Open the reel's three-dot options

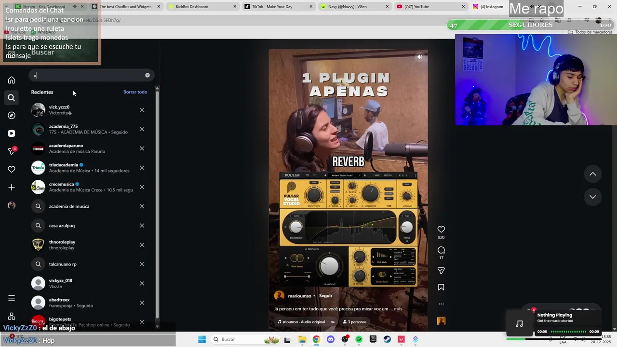pyautogui.click(x=441, y=304)
